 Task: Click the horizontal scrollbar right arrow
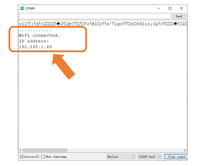185,150
